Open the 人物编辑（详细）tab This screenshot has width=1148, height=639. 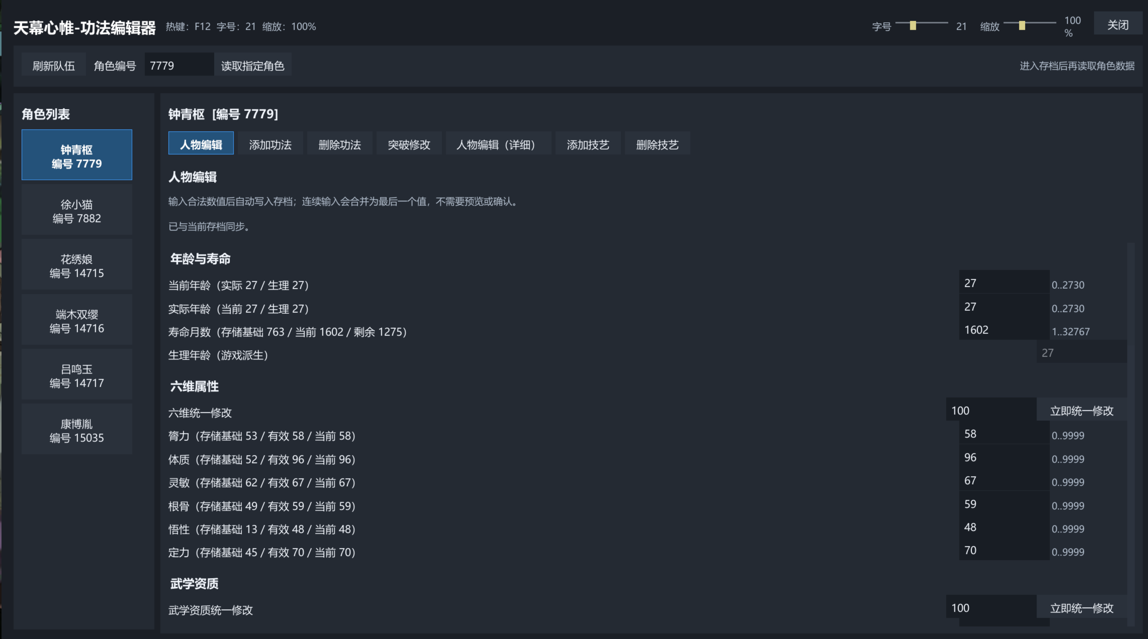coord(498,143)
